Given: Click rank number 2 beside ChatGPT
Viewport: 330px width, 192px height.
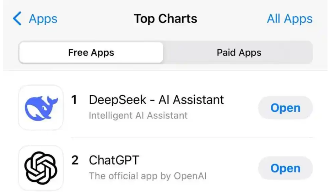Looking at the screenshot, I should point(75,160).
